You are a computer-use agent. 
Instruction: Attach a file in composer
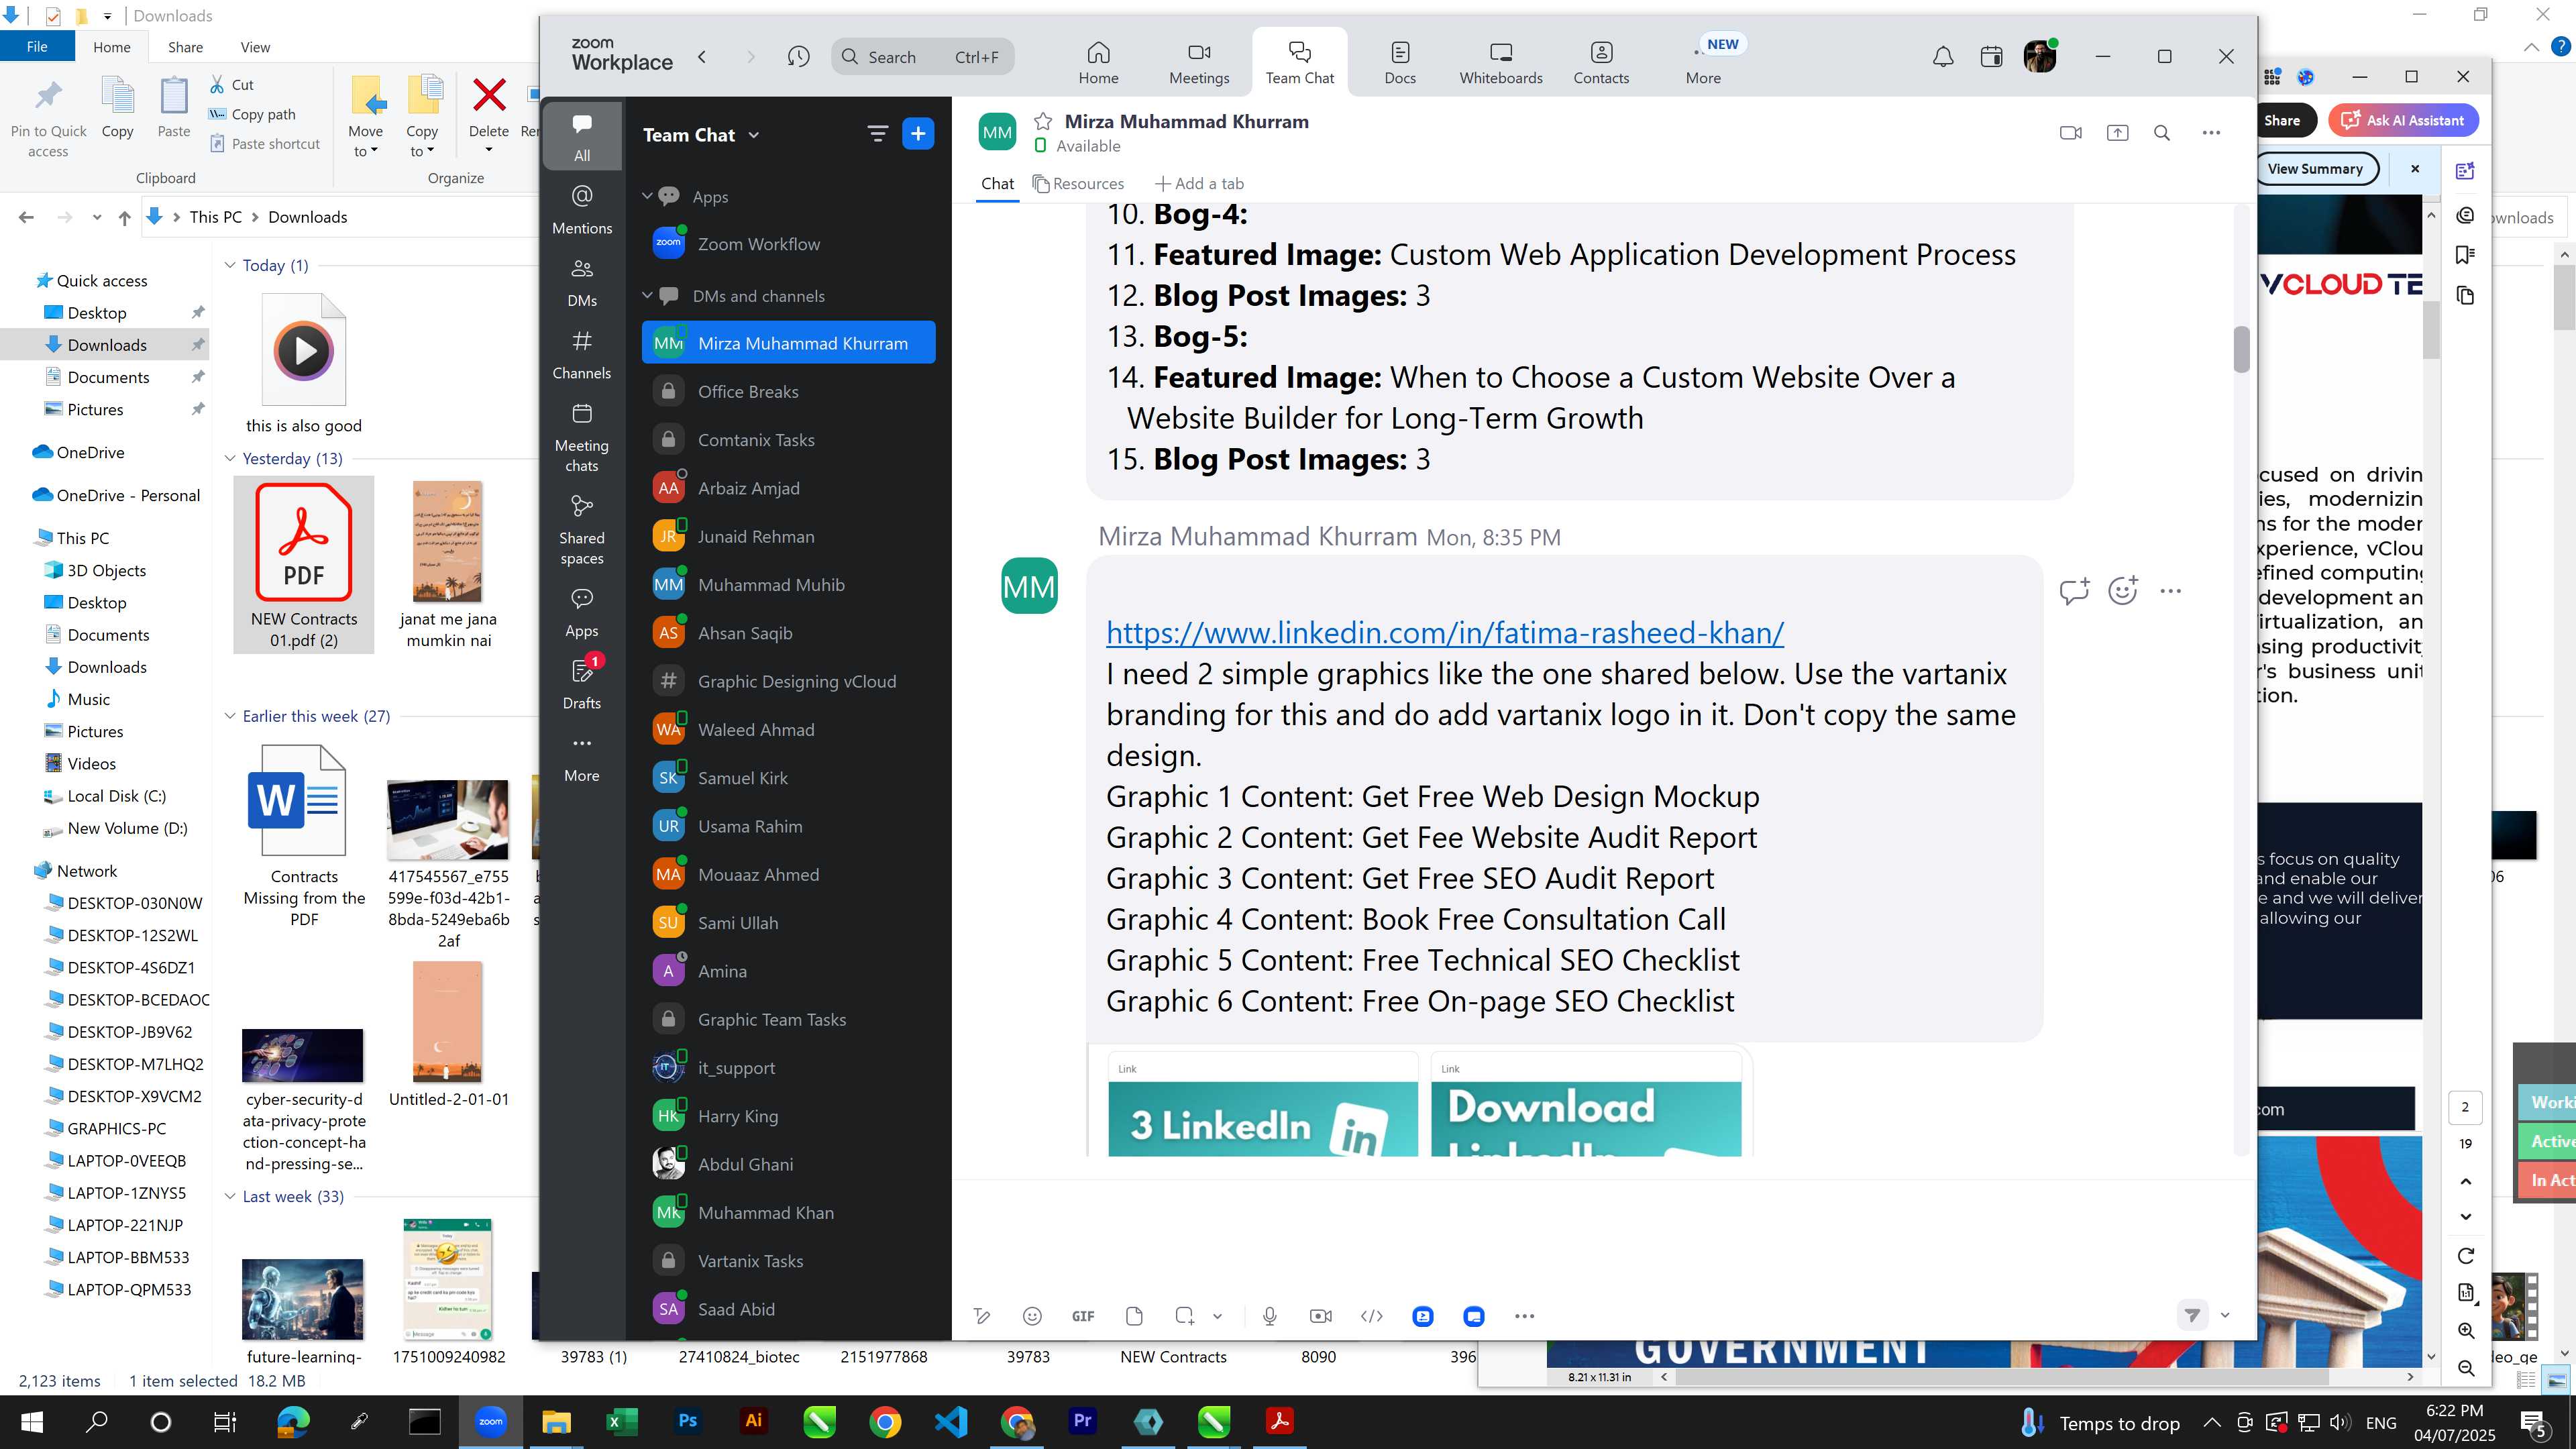pyautogui.click(x=1133, y=1316)
